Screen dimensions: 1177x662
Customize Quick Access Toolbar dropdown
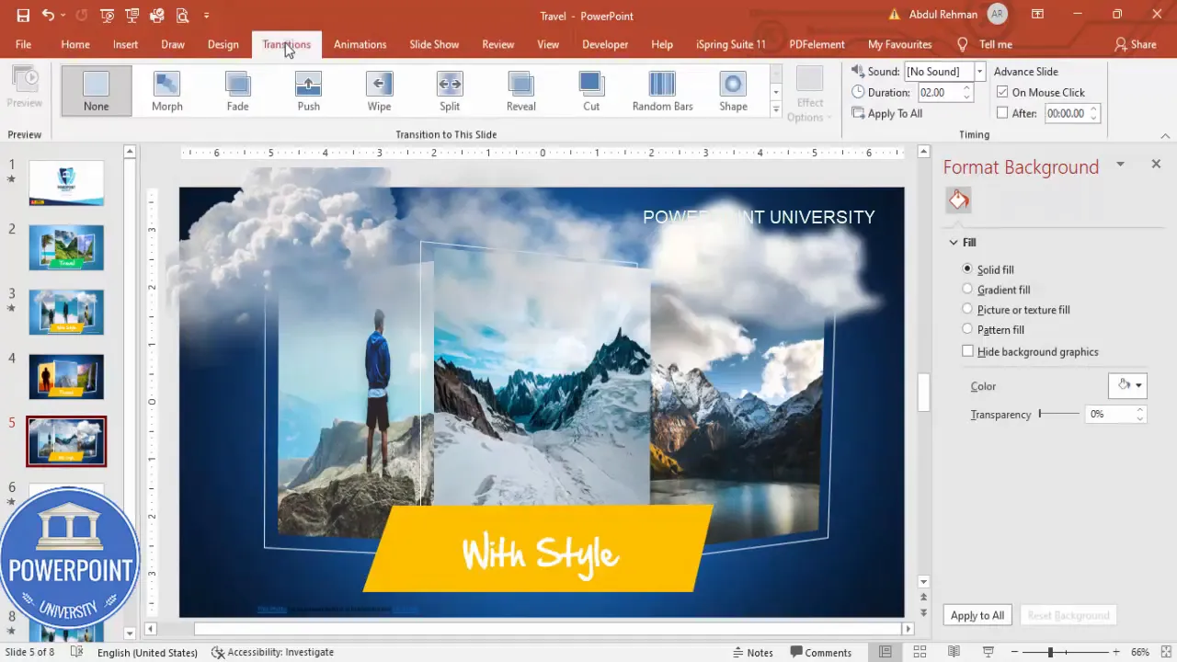(207, 16)
